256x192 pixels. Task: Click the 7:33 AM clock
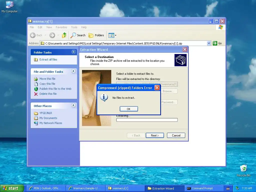(247, 188)
